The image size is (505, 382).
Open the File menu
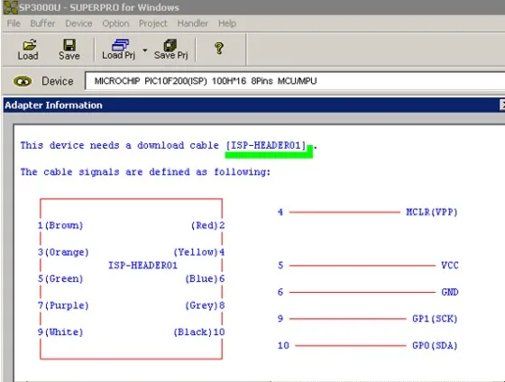click(x=14, y=23)
